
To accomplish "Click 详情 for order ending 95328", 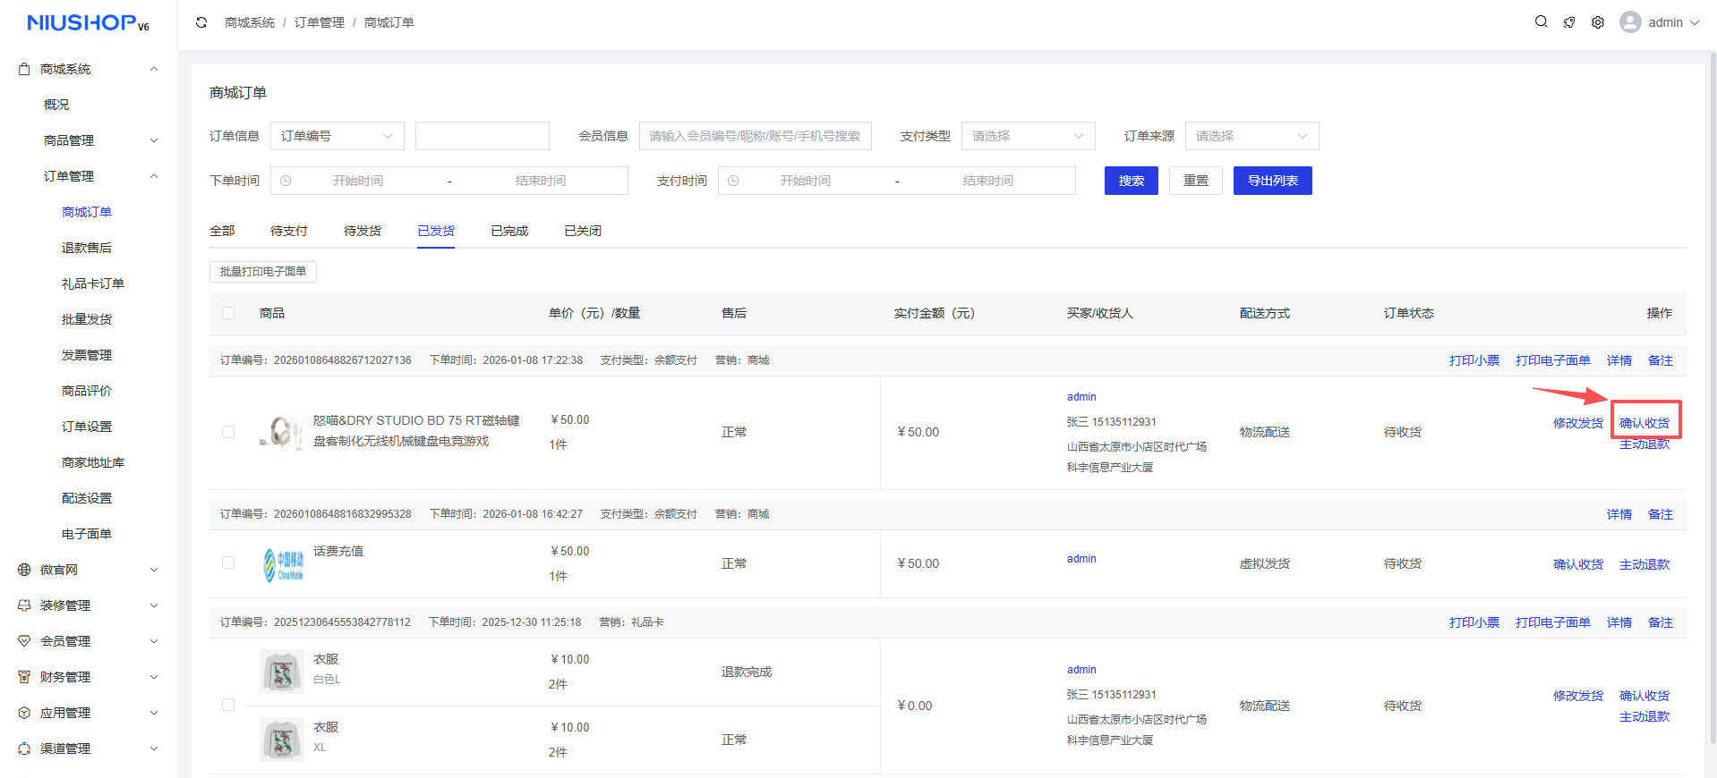I will point(1619,514).
